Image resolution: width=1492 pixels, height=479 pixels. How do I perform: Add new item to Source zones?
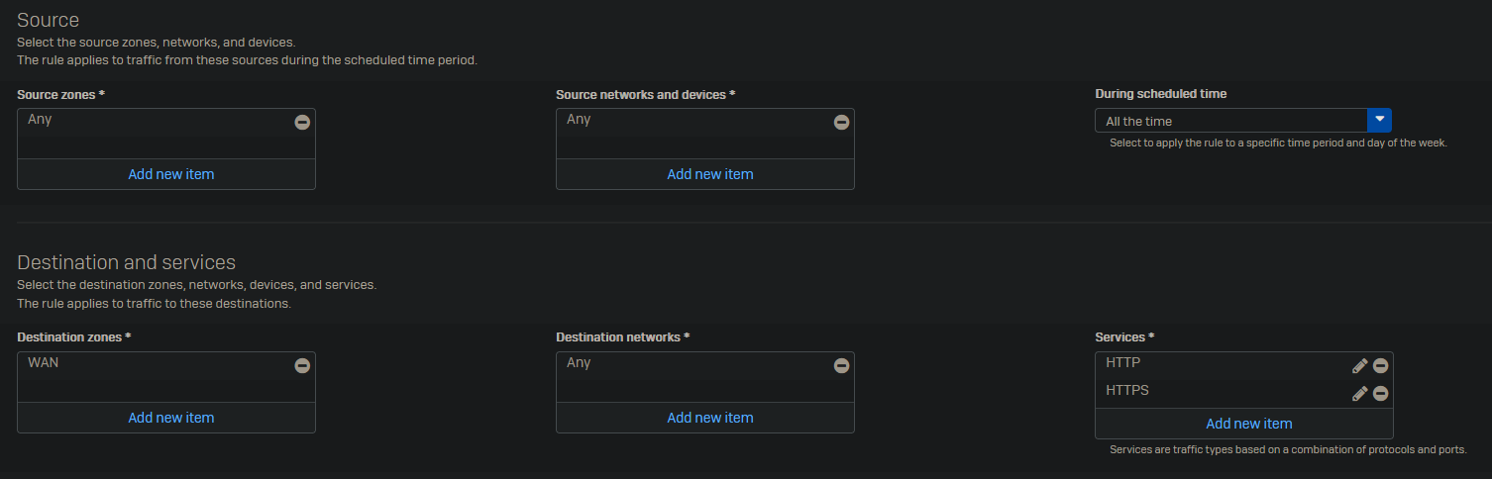(170, 174)
